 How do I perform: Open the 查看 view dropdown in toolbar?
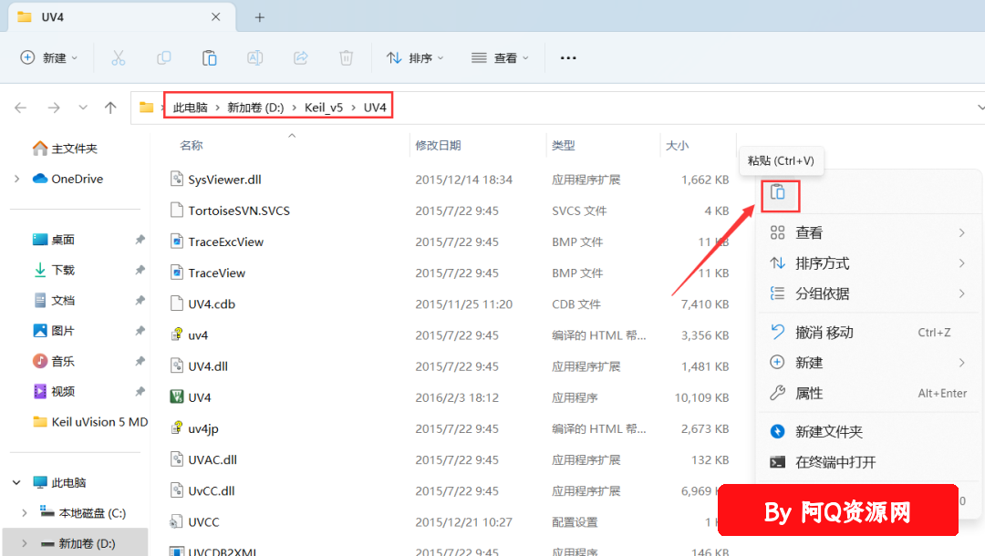click(x=500, y=57)
